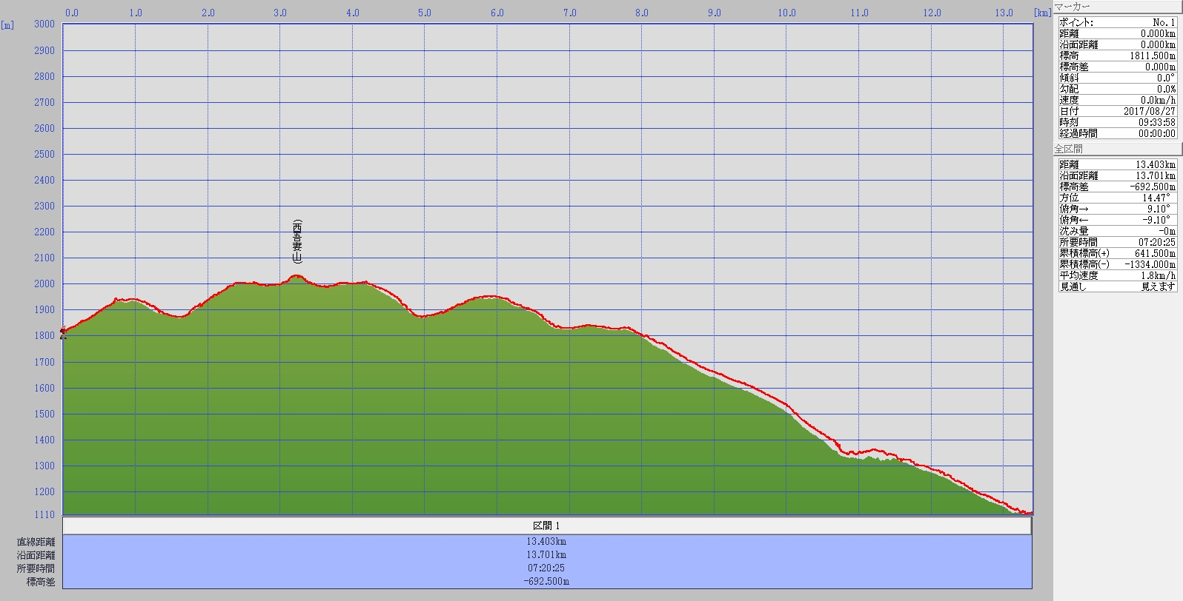Viewport: 1183px width, 601px height.
Task: Click the 累積標高(+) row label
Action: 1084,253
